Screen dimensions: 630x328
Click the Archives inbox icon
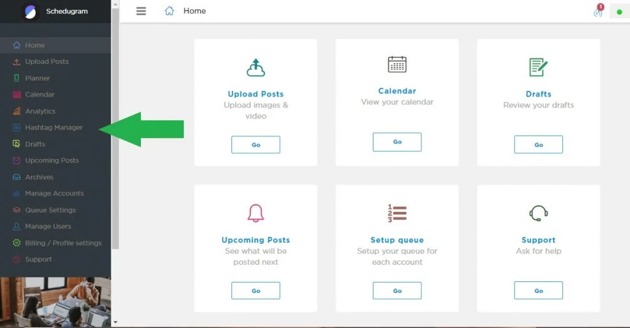click(17, 177)
